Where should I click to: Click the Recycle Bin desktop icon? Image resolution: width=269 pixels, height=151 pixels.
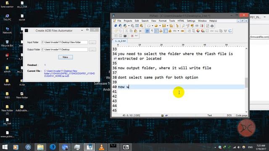point(7,44)
